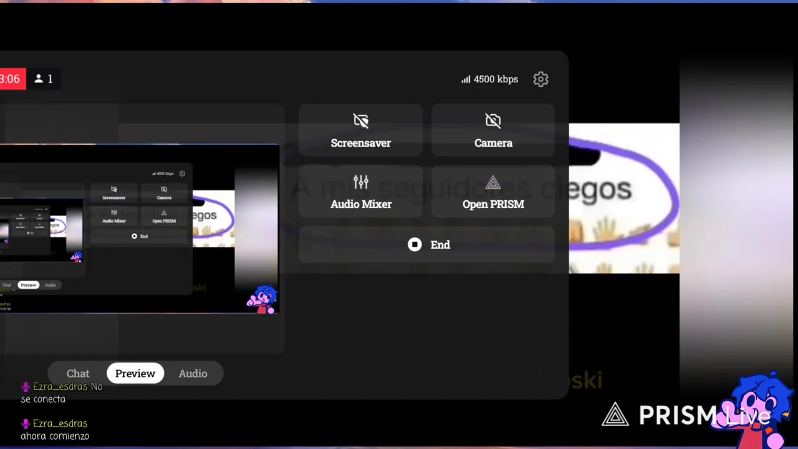Open the settings gear icon
798x449 pixels.
541,79
